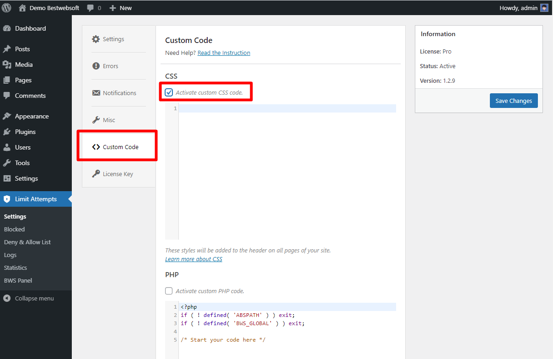Uncheck Activate custom CSS code checkbox

(169, 92)
